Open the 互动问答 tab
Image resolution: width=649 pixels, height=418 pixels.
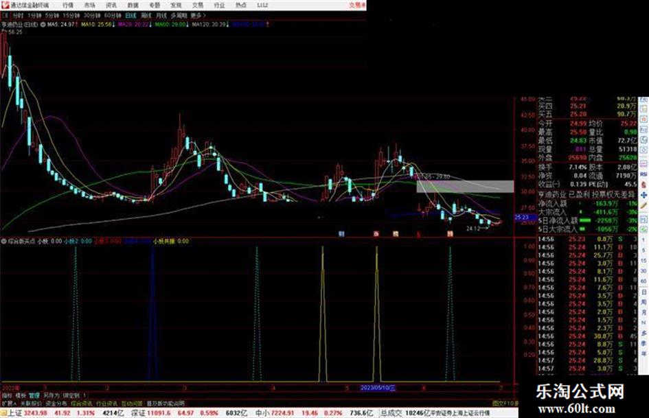[132, 403]
